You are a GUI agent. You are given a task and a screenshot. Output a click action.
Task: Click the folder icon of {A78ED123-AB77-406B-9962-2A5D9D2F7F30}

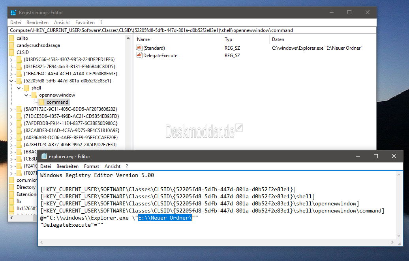click(x=19, y=145)
